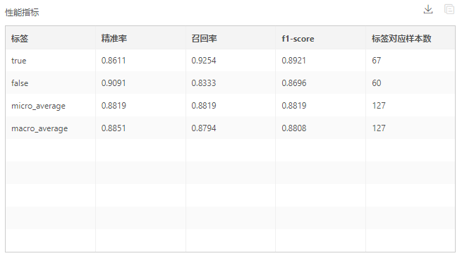The width and height of the screenshot is (462, 256).
Task: Click sample count 67
Action: tap(377, 61)
